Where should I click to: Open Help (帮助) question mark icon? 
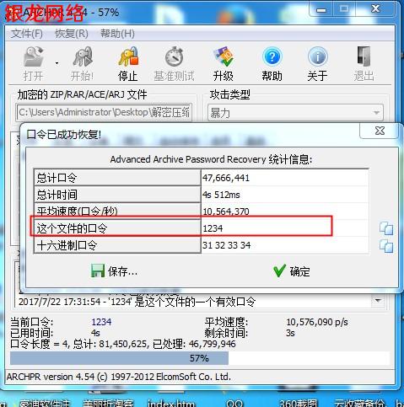[272, 56]
